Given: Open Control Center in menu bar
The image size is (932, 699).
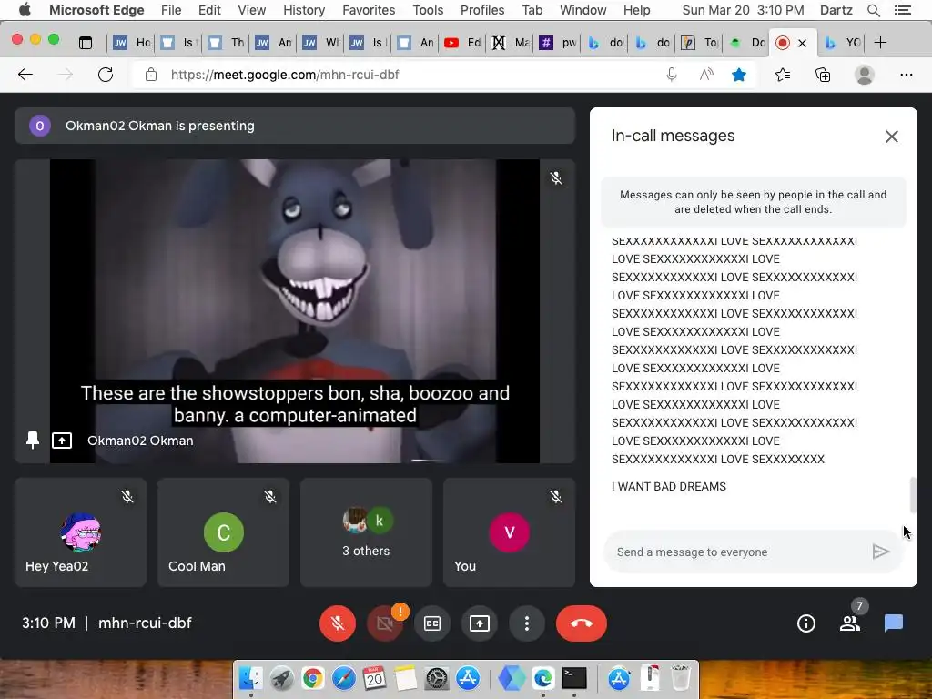Looking at the screenshot, I should [903, 10].
